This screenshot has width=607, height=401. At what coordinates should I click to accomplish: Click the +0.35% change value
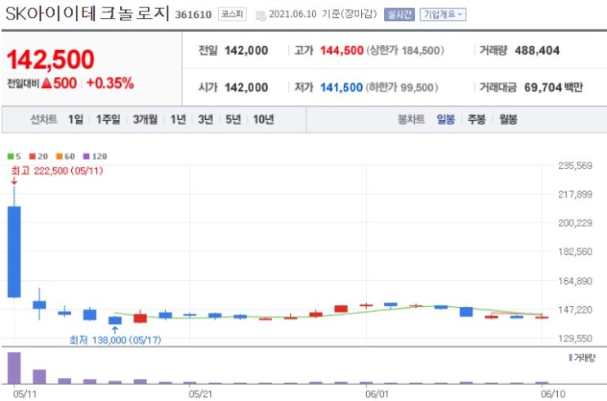click(110, 83)
